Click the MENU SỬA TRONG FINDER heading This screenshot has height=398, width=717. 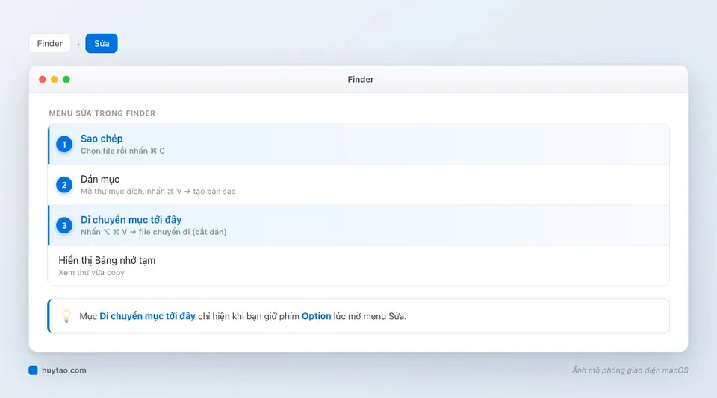(x=102, y=113)
